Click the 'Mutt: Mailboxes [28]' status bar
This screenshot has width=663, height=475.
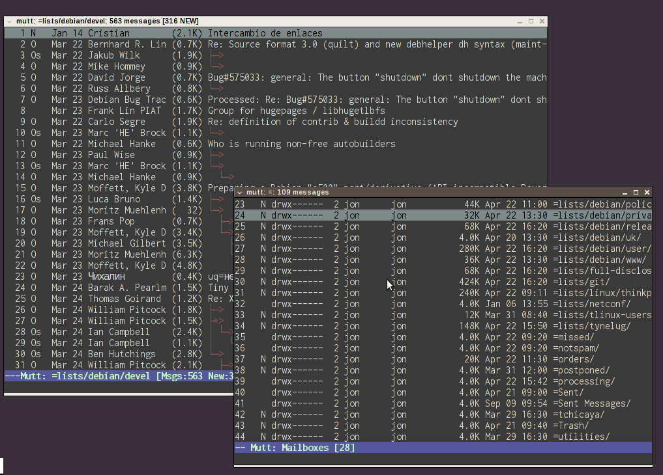302,448
